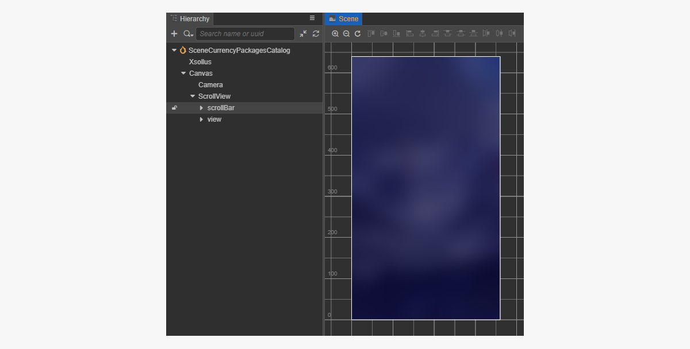
Task: Open the search type filter dropdown
Action: point(188,34)
